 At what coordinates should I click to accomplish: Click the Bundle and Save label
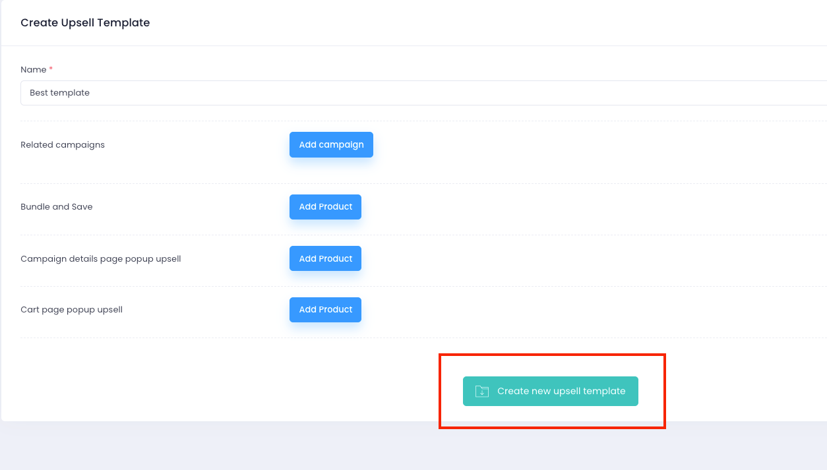point(57,206)
